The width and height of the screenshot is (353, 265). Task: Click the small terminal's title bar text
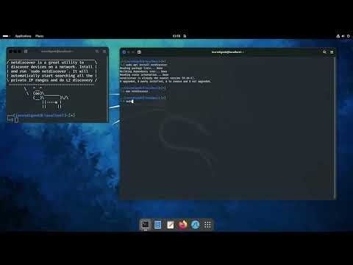pyautogui.click(x=57, y=52)
